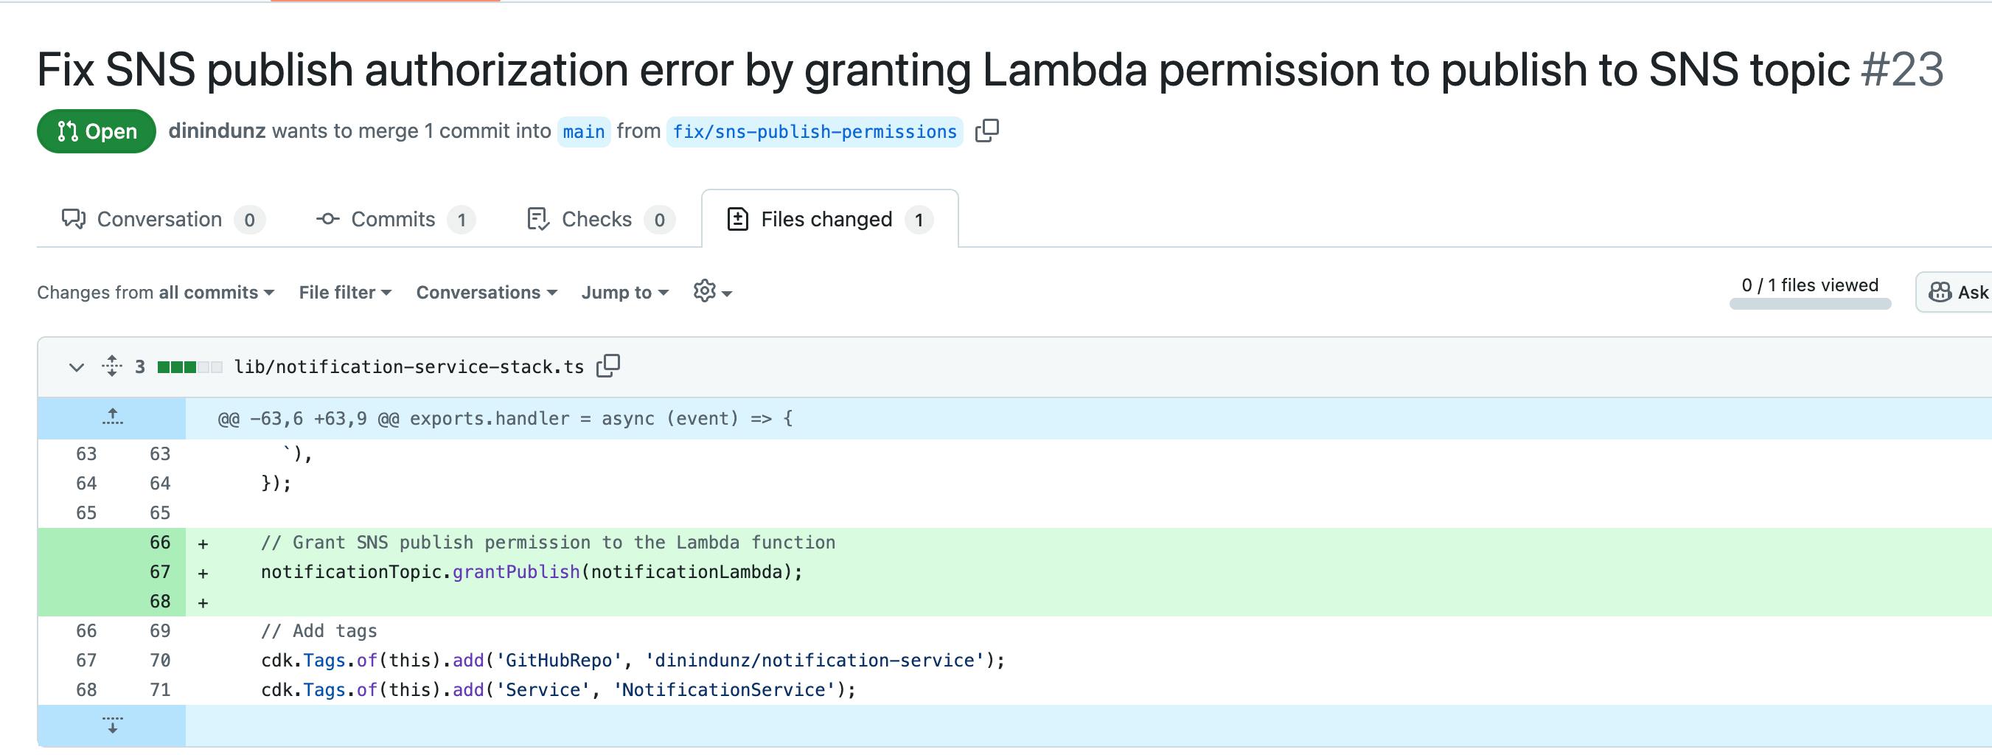Copy the branch name fix/sns-publish-permissions
The image size is (1992, 755).
tap(986, 131)
